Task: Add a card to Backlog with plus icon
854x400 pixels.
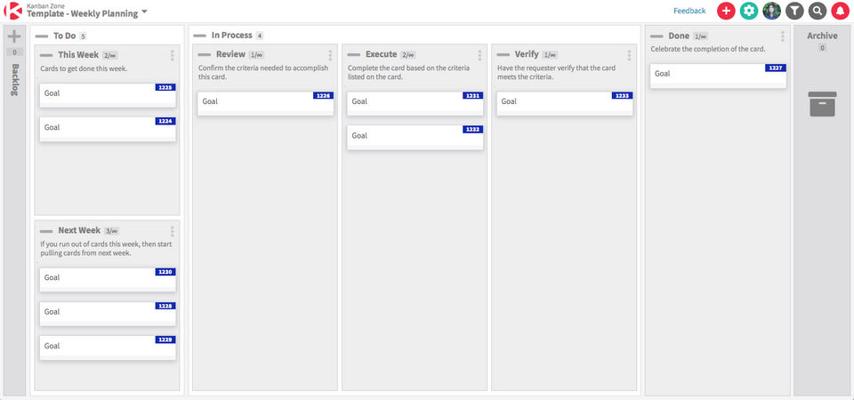Action: point(14,36)
